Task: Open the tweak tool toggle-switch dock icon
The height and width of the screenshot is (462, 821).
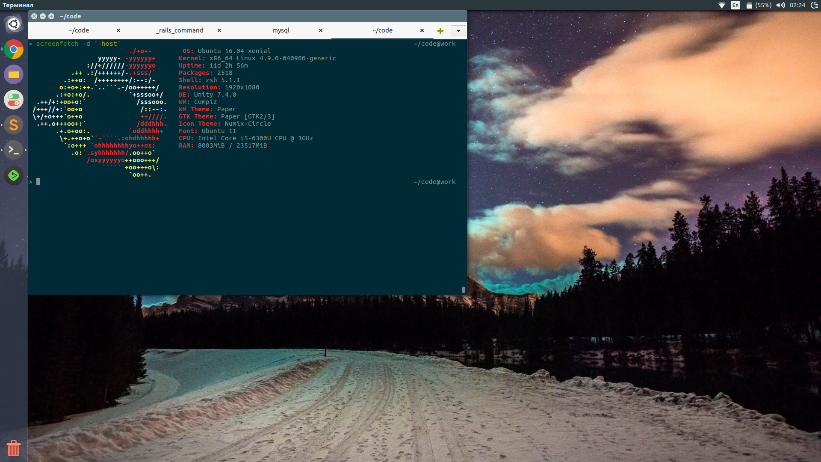Action: pyautogui.click(x=14, y=100)
